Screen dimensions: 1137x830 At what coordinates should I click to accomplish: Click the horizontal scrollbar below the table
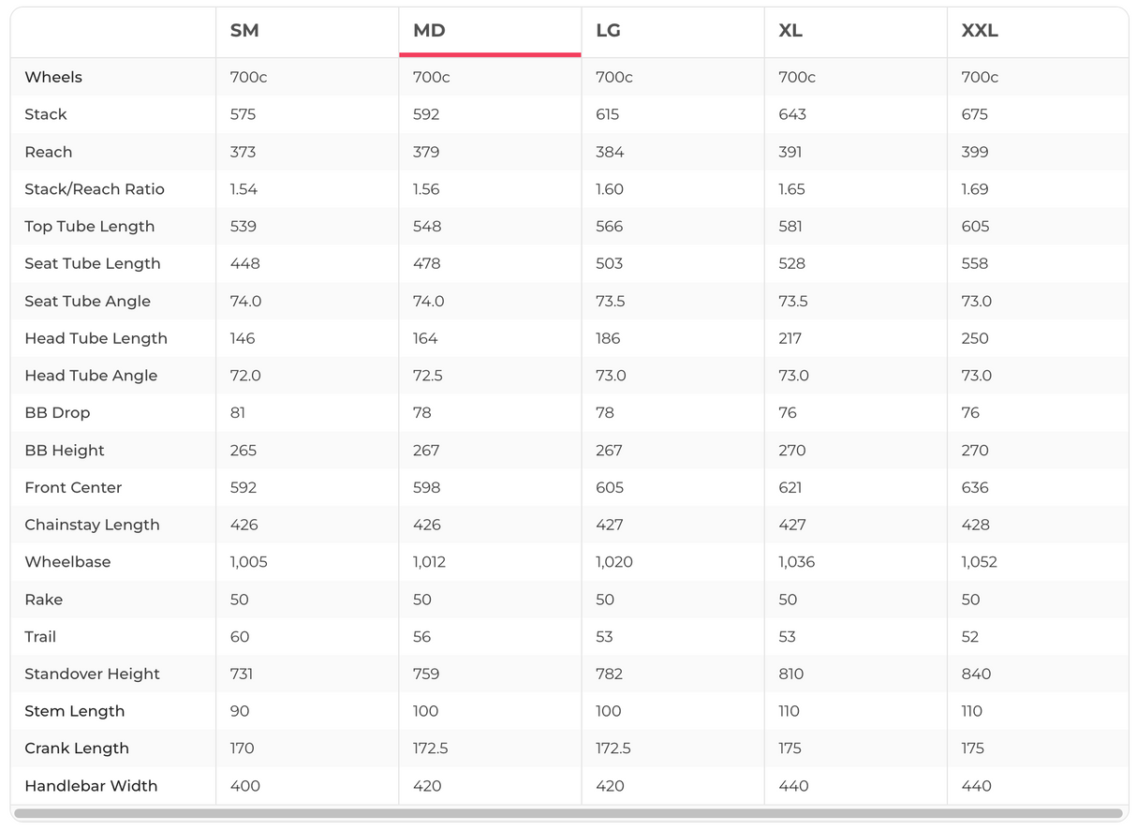tap(568, 813)
